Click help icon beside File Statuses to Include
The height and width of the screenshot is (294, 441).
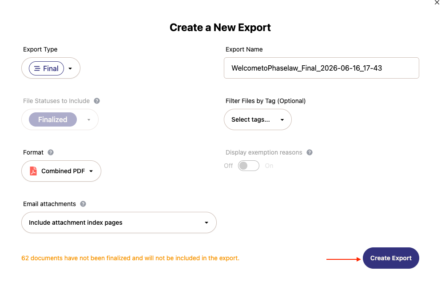click(97, 101)
